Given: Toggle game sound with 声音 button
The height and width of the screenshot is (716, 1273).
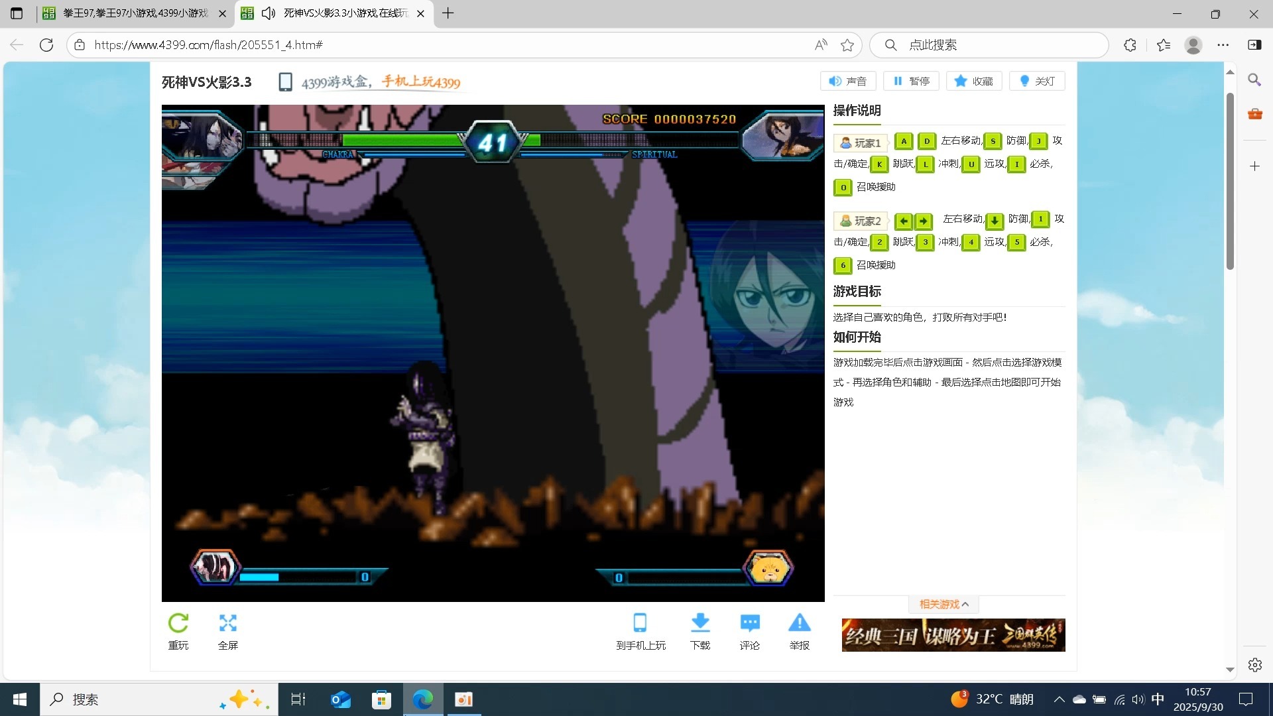Looking at the screenshot, I should (848, 81).
